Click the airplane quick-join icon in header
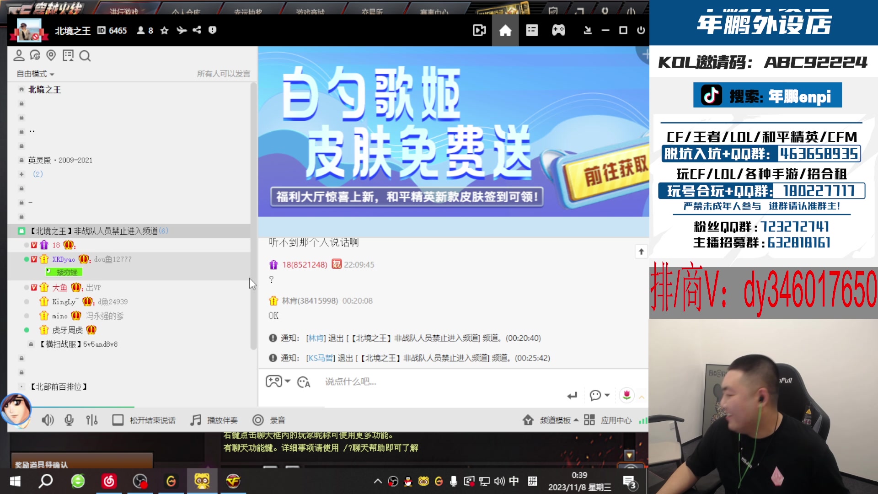This screenshot has height=494, width=878. (x=182, y=30)
